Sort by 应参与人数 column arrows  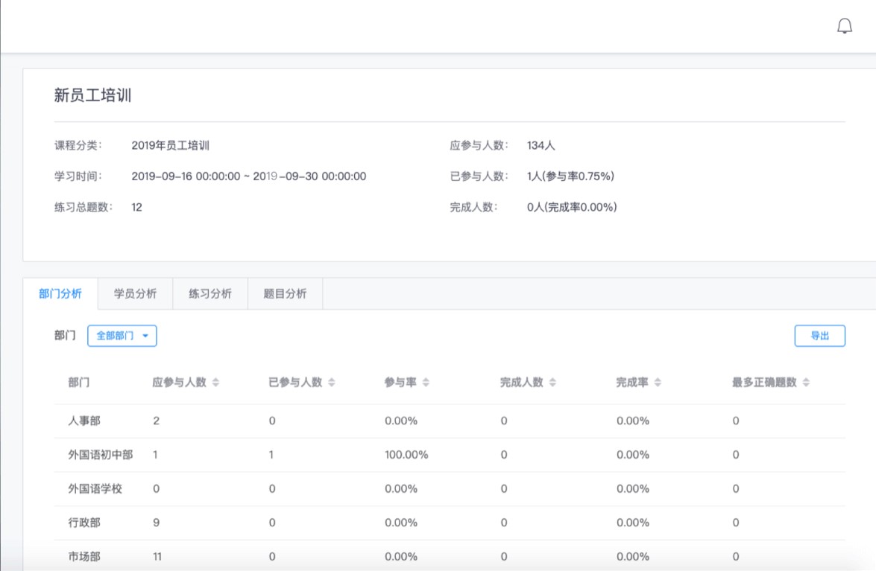[215, 382]
